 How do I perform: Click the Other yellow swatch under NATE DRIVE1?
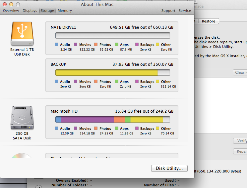pos(157,44)
